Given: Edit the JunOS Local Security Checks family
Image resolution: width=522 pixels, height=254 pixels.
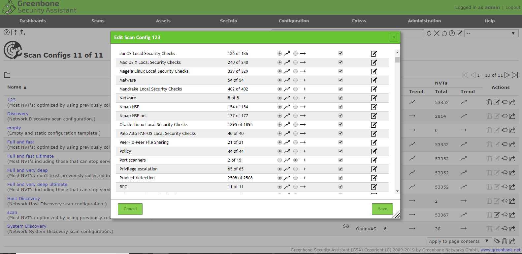Looking at the screenshot, I should coord(374,54).
